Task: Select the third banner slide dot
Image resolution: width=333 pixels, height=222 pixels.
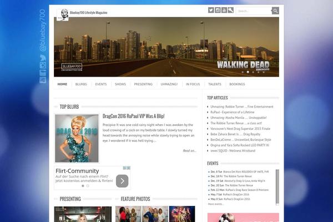Action: point(253,72)
